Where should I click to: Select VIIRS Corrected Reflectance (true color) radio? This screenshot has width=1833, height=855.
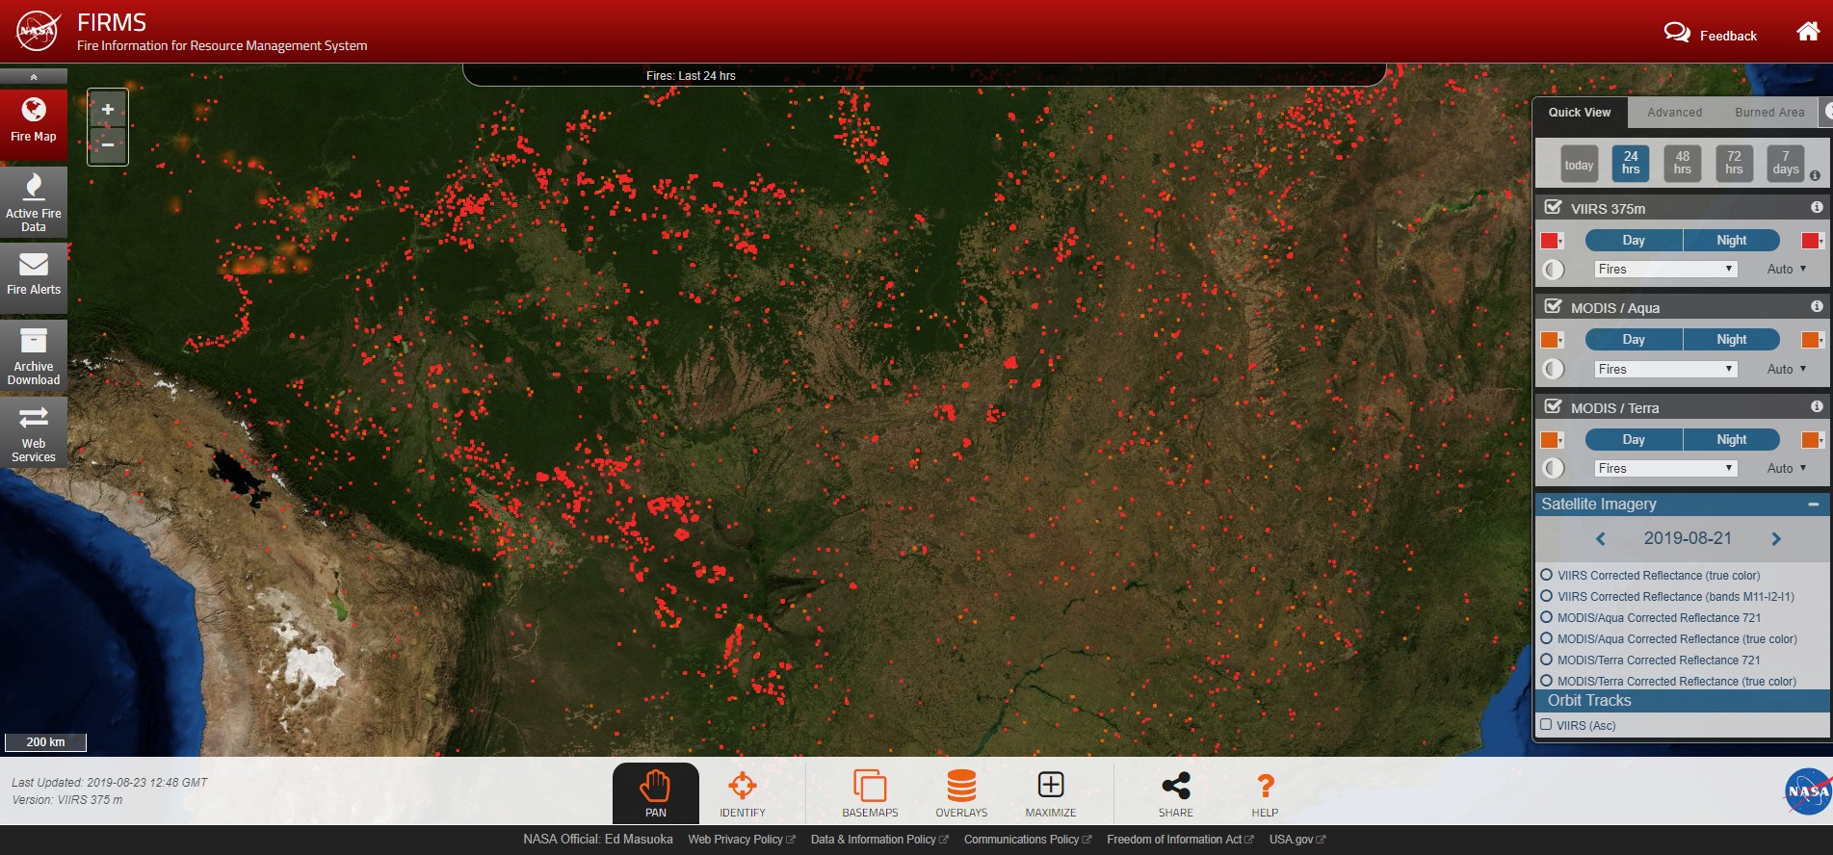[x=1547, y=575]
